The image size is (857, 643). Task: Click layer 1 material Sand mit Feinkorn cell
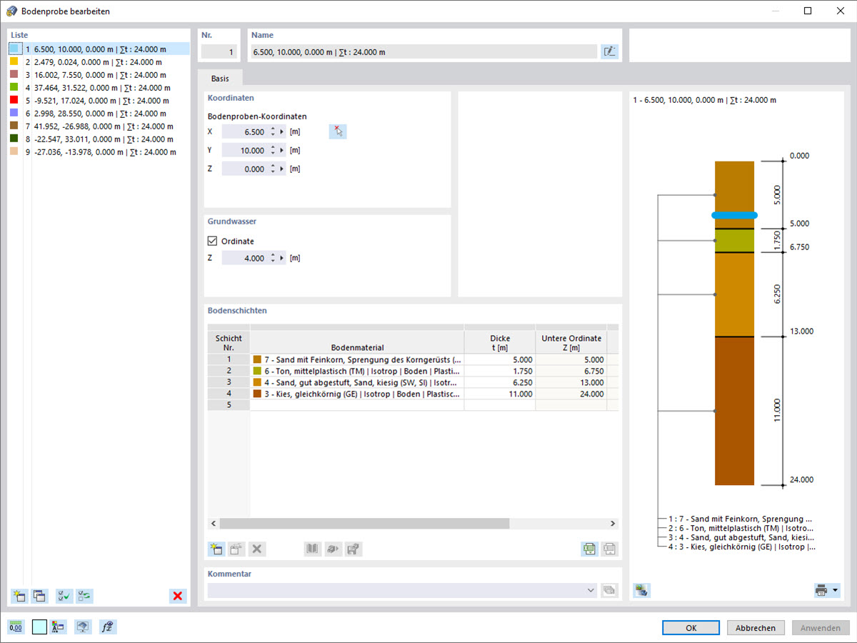click(x=357, y=359)
